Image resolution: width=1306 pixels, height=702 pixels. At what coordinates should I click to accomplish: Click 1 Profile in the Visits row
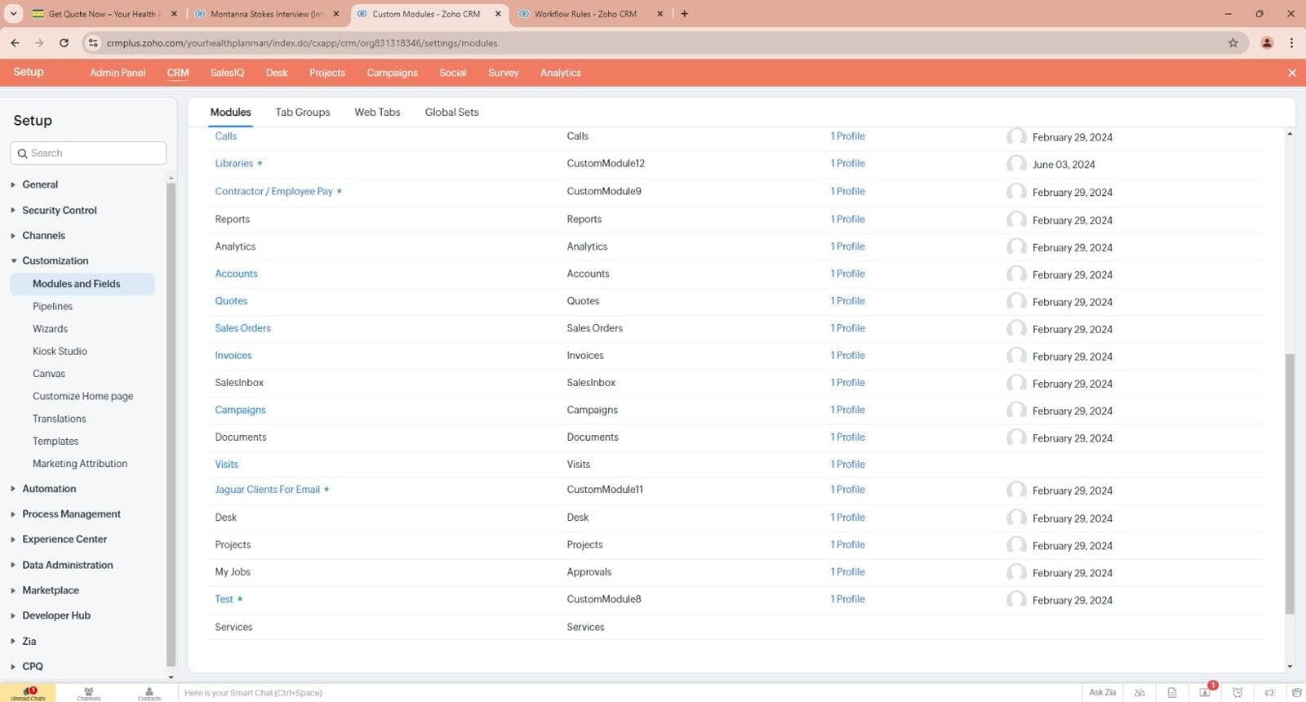click(x=847, y=464)
